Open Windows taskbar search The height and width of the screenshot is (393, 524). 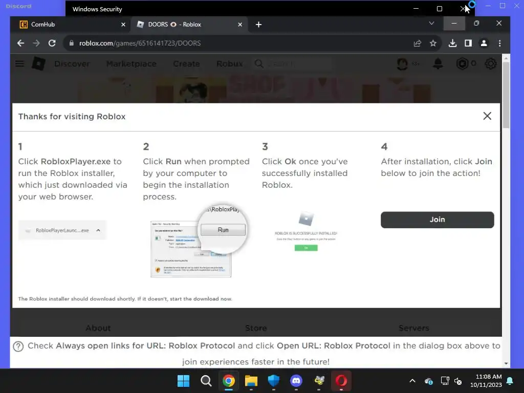point(206,381)
